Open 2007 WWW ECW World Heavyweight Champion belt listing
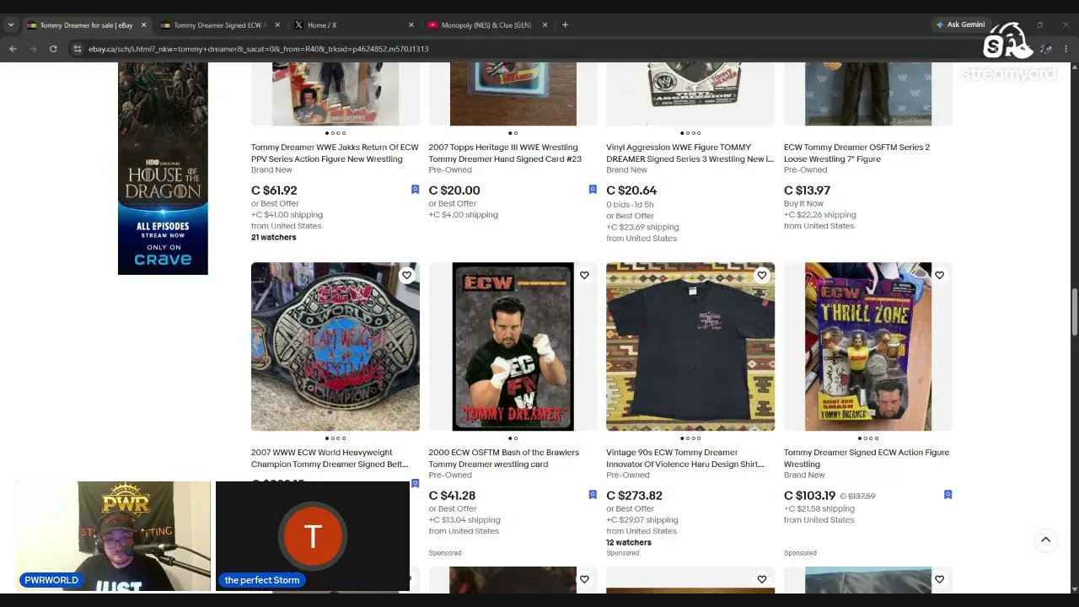The width and height of the screenshot is (1079, 607). pos(330,458)
